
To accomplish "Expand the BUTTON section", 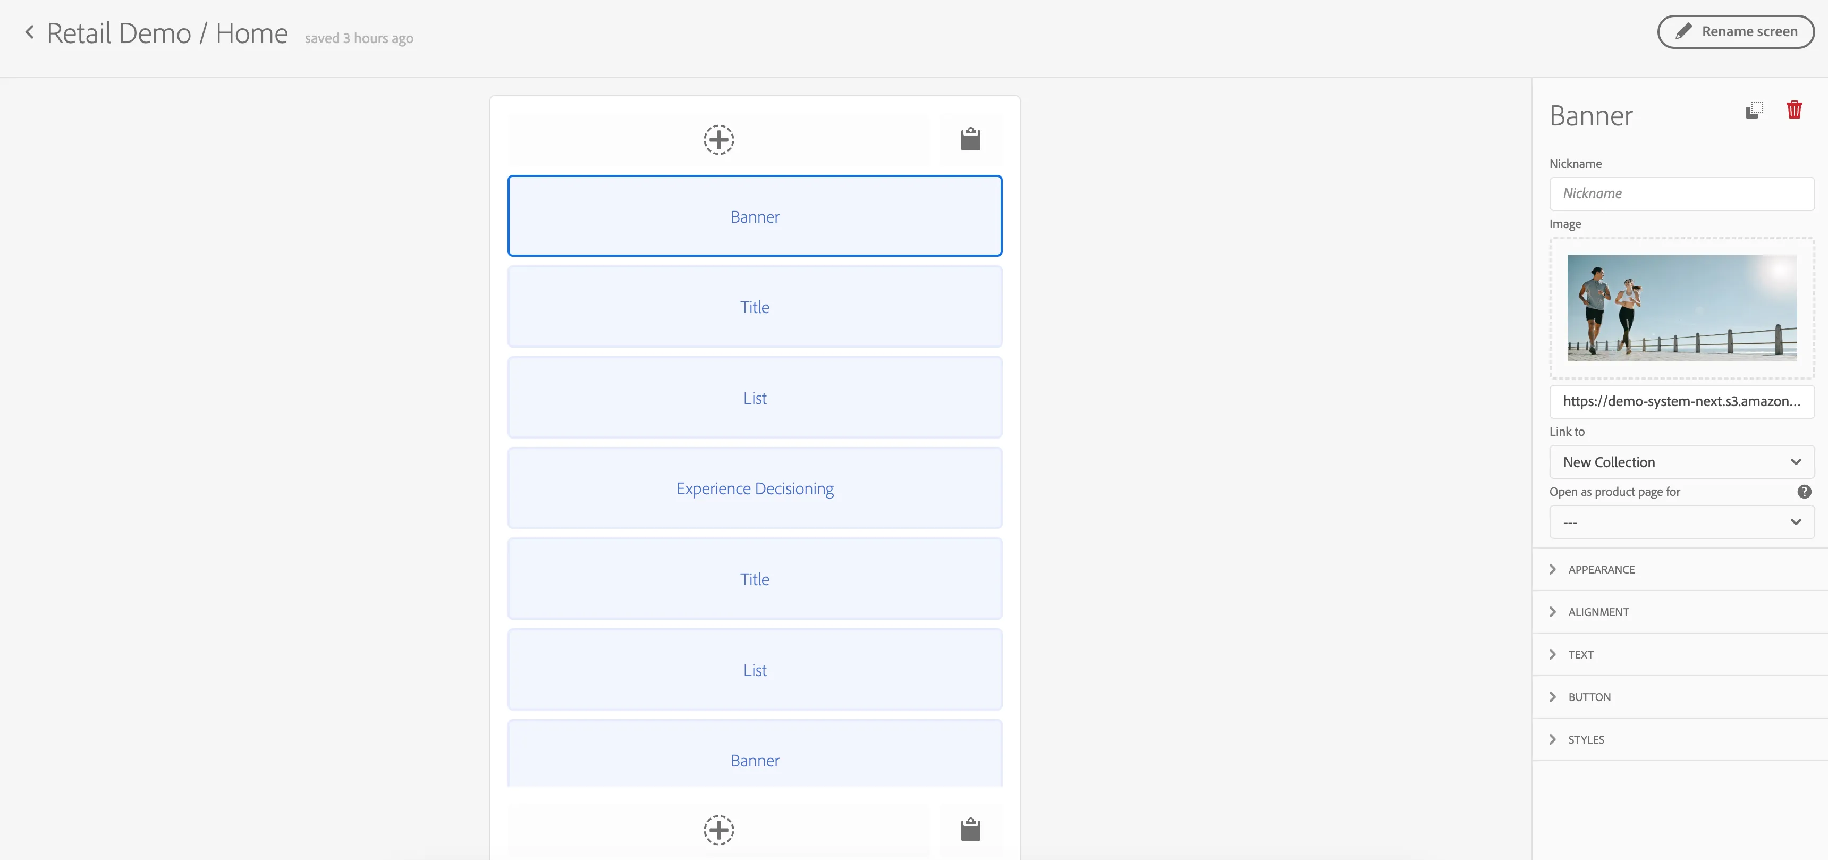I will coord(1680,697).
